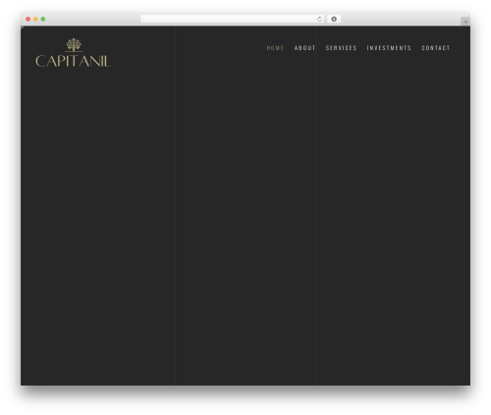The image size is (491, 415).
Task: Minimize window using yellow button
Action: click(x=35, y=19)
